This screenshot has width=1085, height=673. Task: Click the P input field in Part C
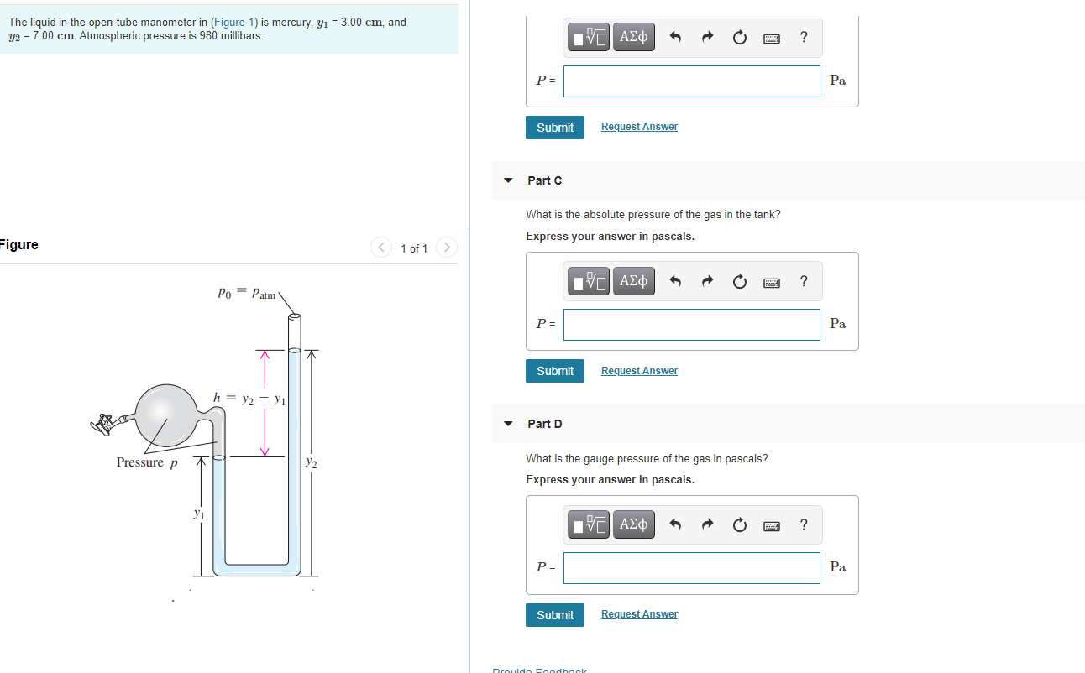point(691,324)
